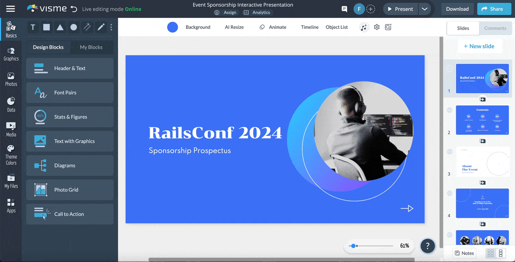Image resolution: width=515 pixels, height=262 pixels.
Task: Expand the Present options dropdown arrow
Action: 424,9
